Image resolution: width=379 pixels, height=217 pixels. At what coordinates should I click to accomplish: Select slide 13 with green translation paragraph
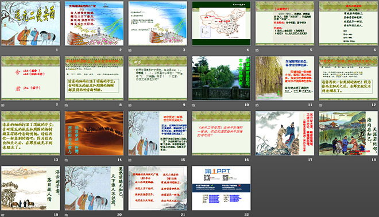pos(30,133)
